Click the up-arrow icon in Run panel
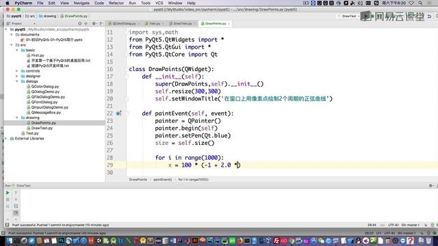 pos(16,193)
